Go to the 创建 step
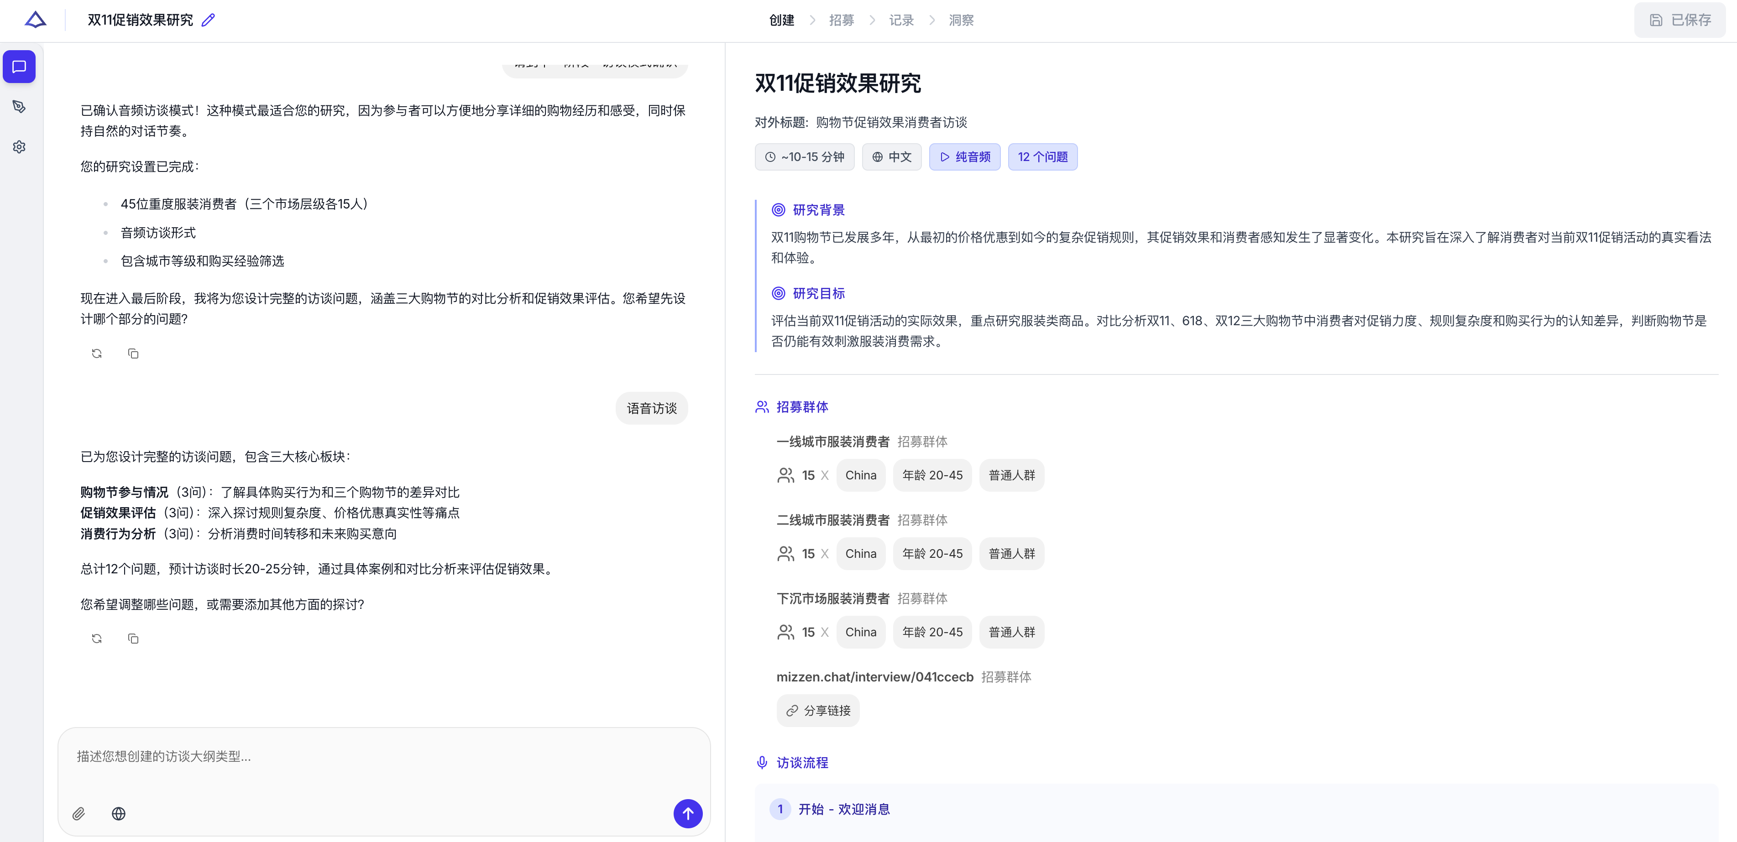Image resolution: width=1737 pixels, height=842 pixels. tap(781, 20)
